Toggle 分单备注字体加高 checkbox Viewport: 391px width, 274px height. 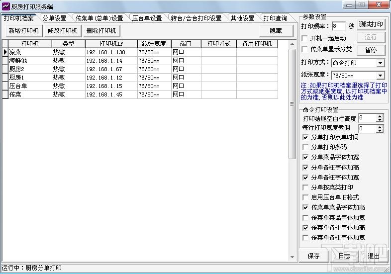305,167
